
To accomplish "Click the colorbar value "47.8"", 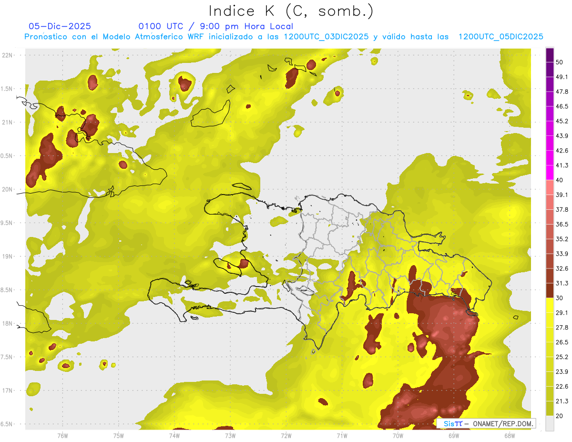I will pos(562,92).
